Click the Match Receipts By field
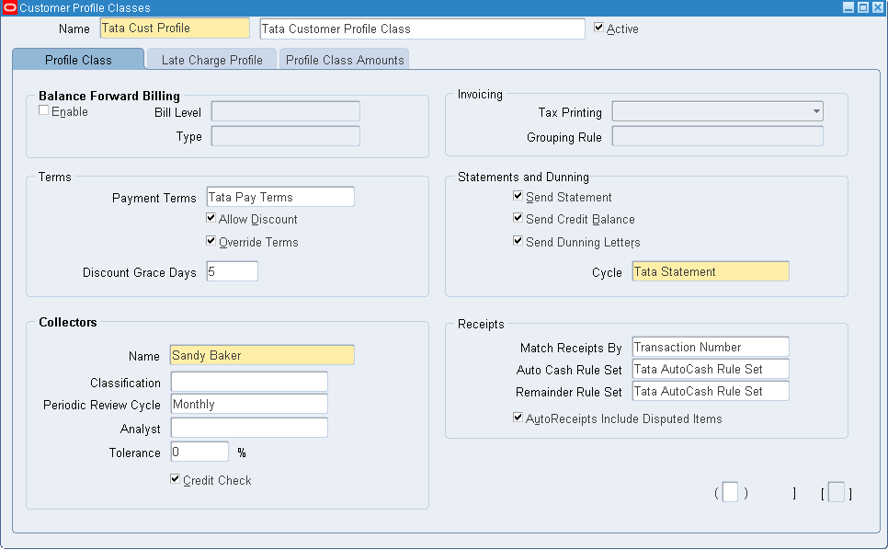The width and height of the screenshot is (888, 550). 710,347
